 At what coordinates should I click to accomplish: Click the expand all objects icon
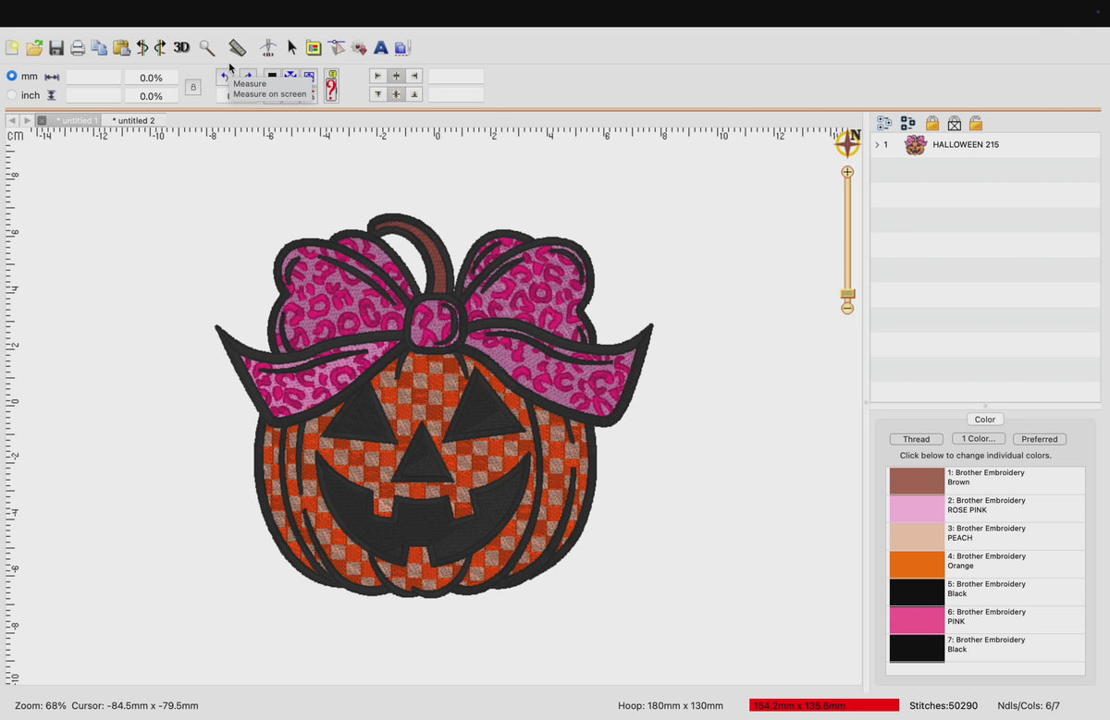click(x=883, y=123)
